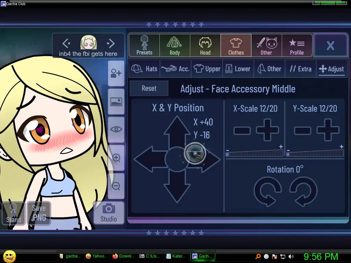351x263 pixels.
Task: Switch to gacha folder taskbar item
Action: point(70,256)
